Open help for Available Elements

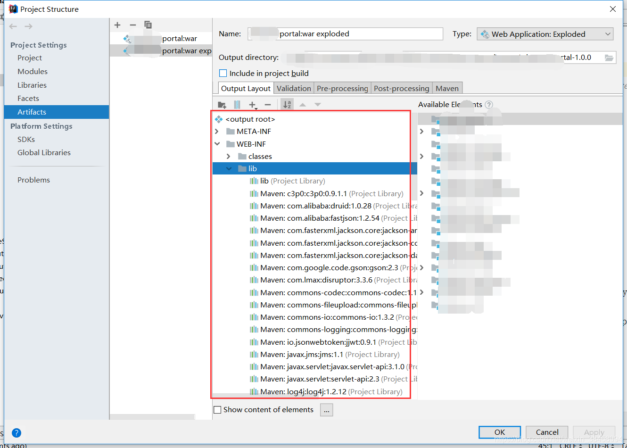(489, 105)
